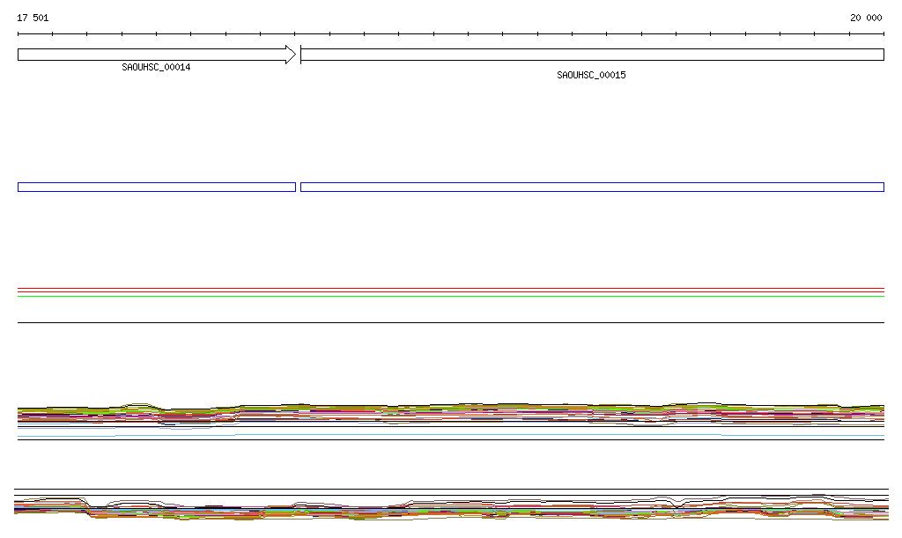Image resolution: width=902 pixels, height=538 pixels.
Task: Click the arrowhead tip of gene SAOUHSC_00014
Action: pyautogui.click(x=293, y=55)
